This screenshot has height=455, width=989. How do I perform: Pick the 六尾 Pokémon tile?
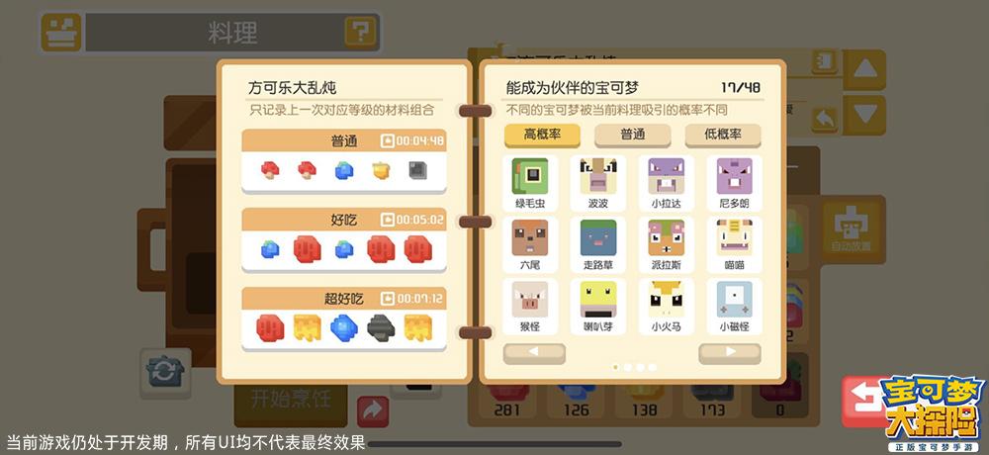[530, 245]
